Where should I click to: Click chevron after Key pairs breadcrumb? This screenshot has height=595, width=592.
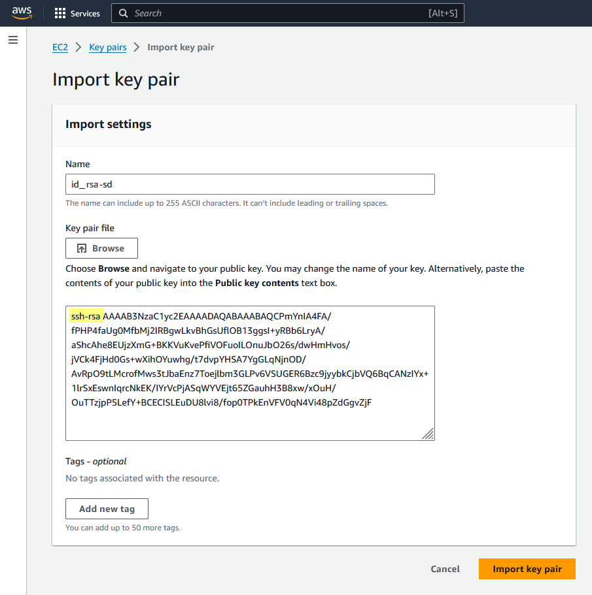[x=137, y=47]
